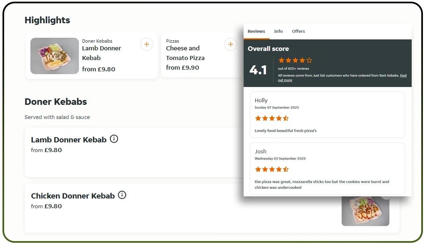Add Cheese and Tomato Pizza with plus icon
The width and height of the screenshot is (425, 244).
point(230,44)
